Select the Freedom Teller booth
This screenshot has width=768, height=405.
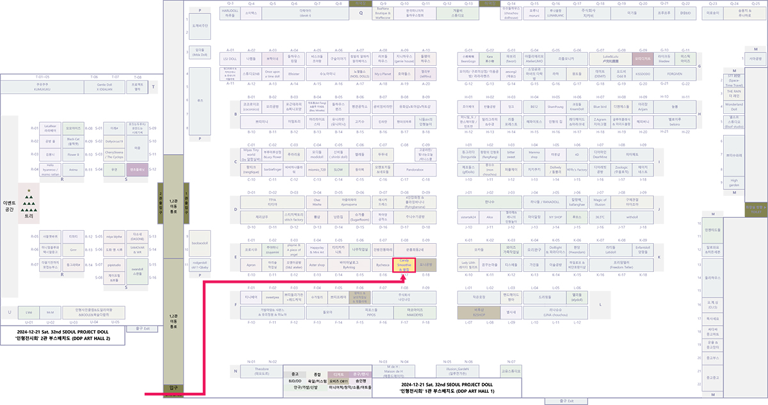(621, 264)
